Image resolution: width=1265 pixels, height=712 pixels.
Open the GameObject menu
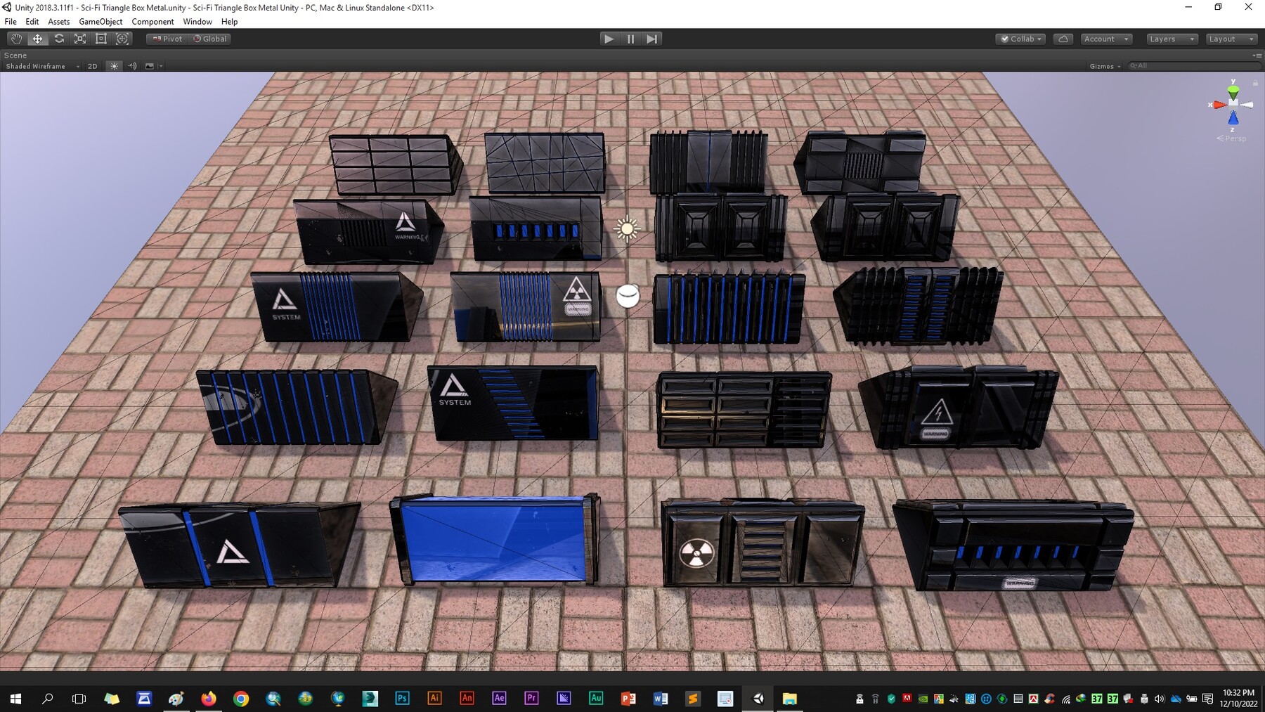point(100,22)
